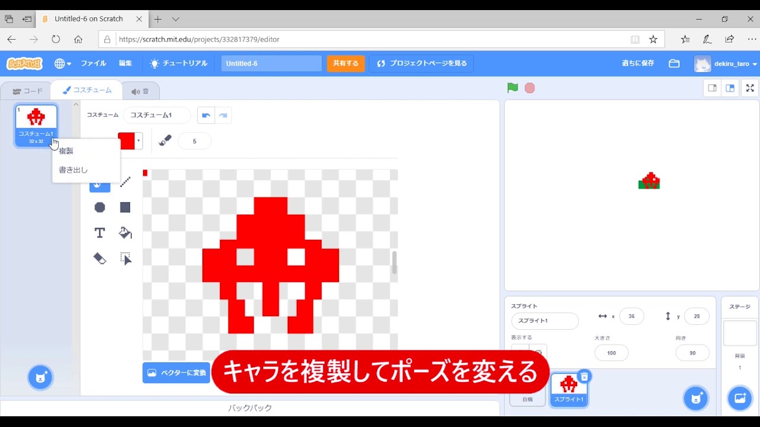Switch to the コスチューム tab
Image resolution: width=760 pixels, height=427 pixels.
click(x=87, y=90)
